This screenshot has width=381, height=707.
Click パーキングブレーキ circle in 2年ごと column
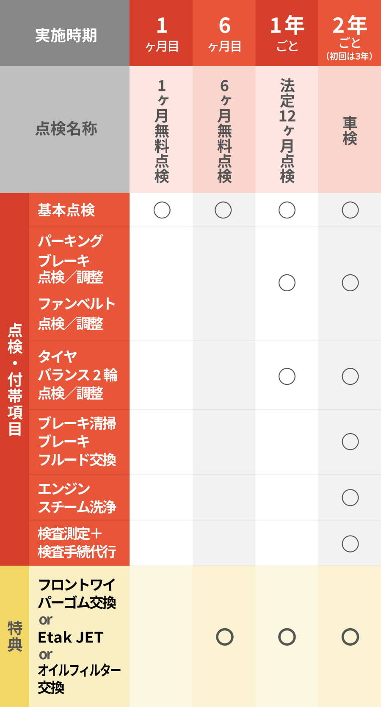(x=350, y=283)
